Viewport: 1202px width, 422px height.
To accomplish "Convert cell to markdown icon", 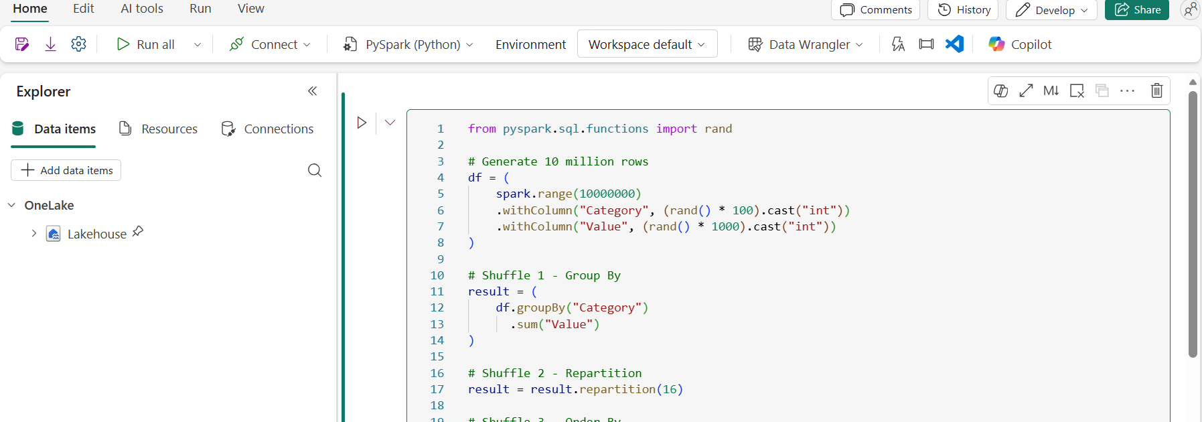I will (x=1051, y=90).
